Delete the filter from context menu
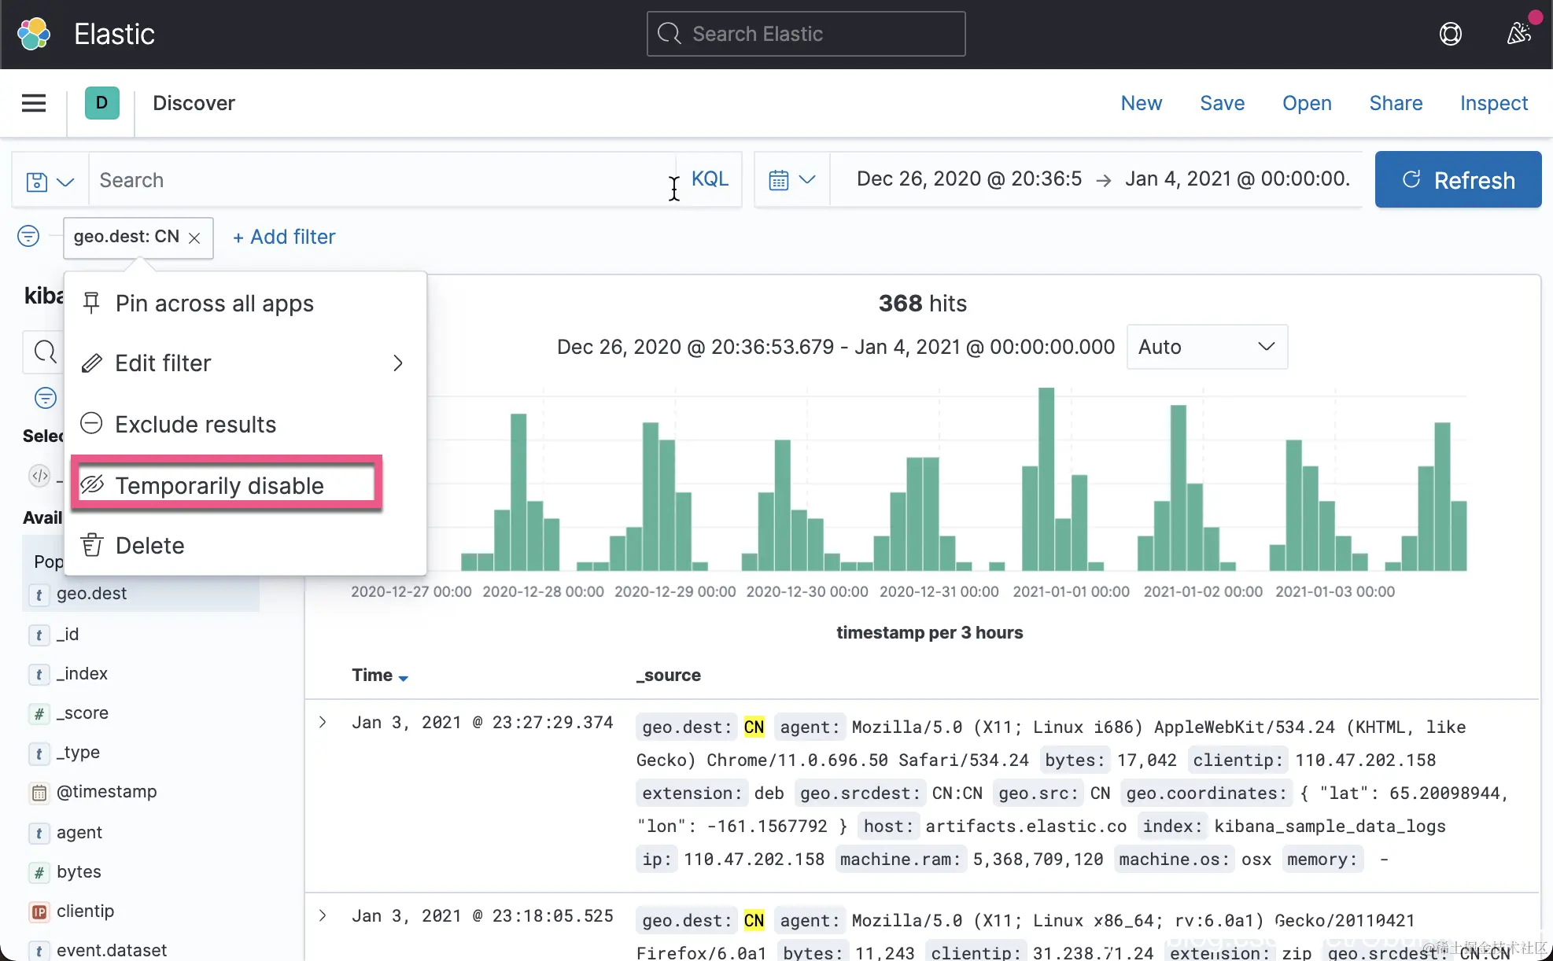This screenshot has width=1553, height=961. pos(149,546)
